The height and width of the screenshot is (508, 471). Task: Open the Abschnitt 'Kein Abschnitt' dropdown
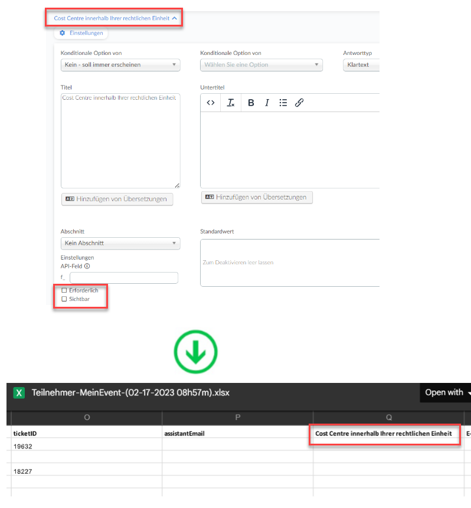click(120, 243)
